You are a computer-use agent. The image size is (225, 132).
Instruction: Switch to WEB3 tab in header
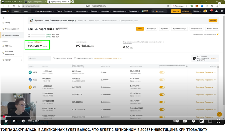[x=26, y=11]
